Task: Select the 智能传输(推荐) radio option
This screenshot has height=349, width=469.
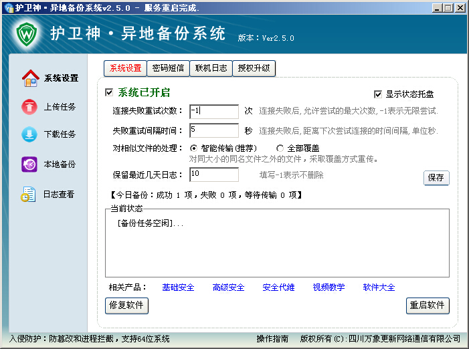Action: [194, 148]
